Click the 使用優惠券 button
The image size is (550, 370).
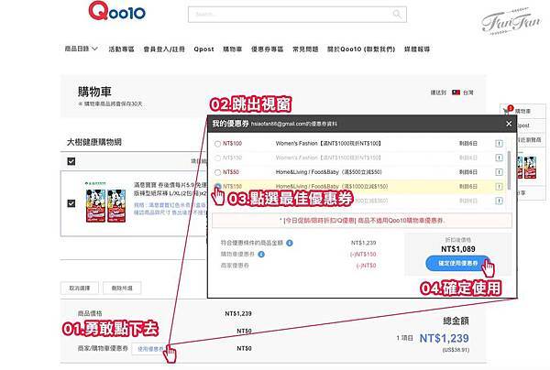(x=150, y=349)
